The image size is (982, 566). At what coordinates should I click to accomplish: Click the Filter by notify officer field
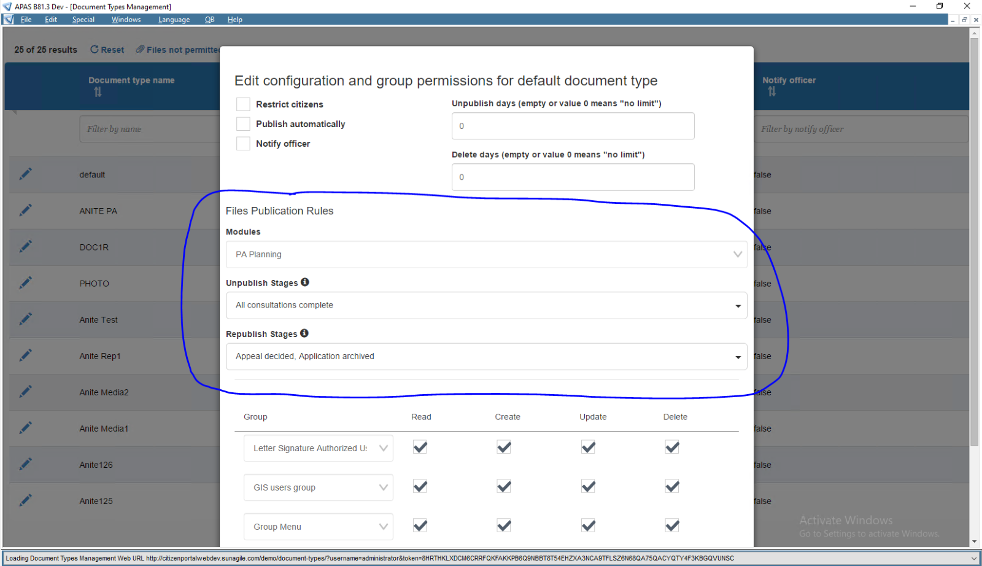click(861, 129)
